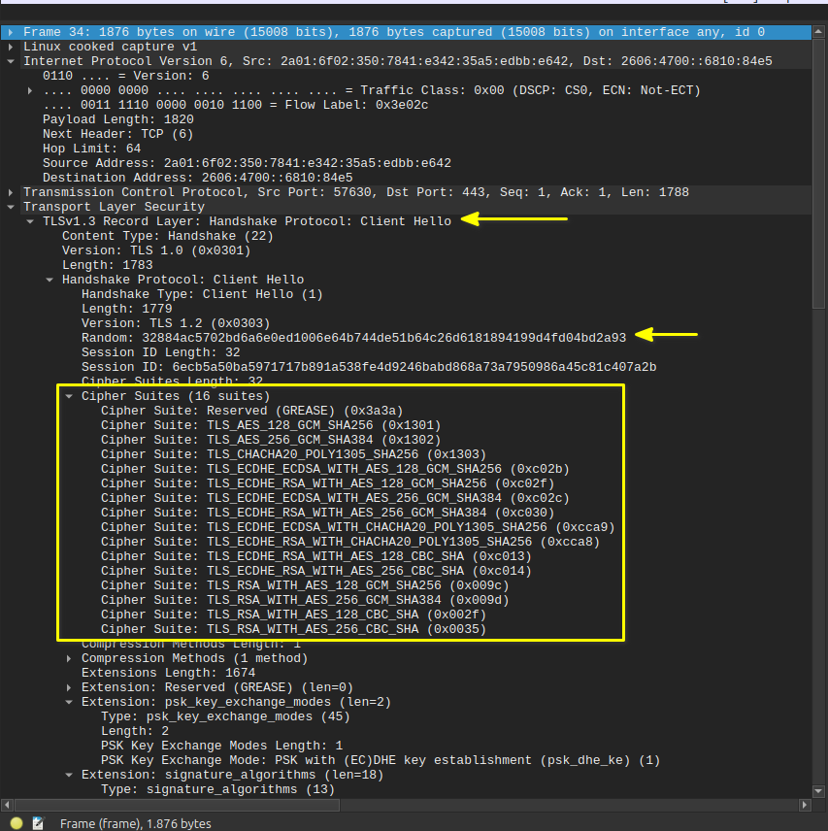The image size is (828, 831).
Task: Select Extensions Length: 1674 row
Action: (x=169, y=673)
